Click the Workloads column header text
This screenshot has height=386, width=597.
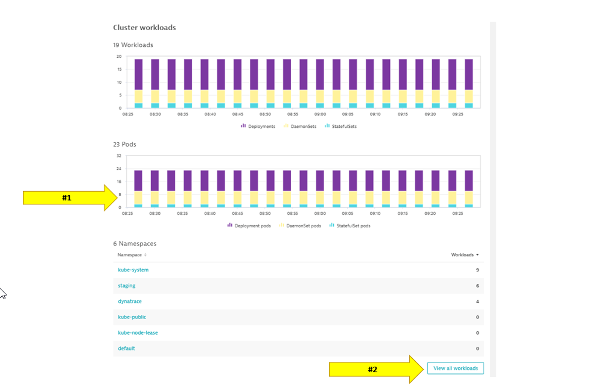pos(462,255)
